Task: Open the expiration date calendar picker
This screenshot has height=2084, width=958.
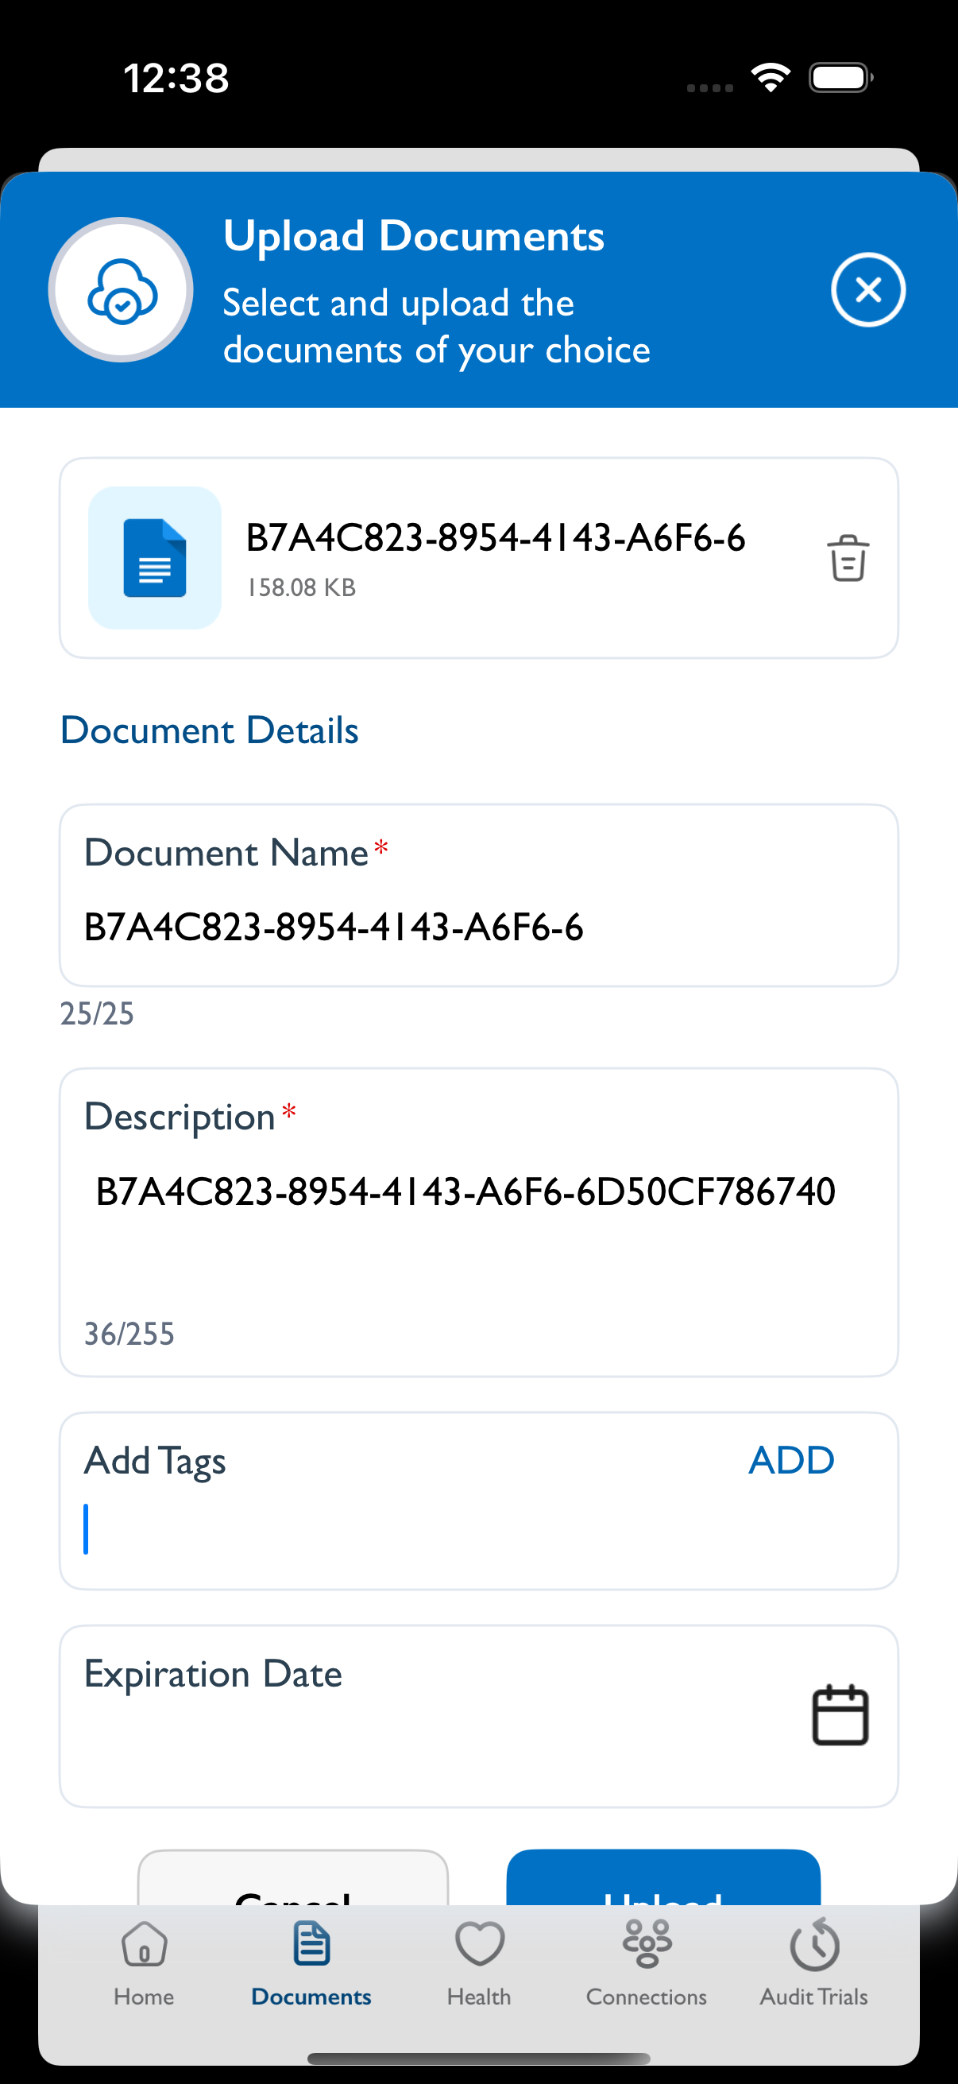Action: click(840, 1715)
